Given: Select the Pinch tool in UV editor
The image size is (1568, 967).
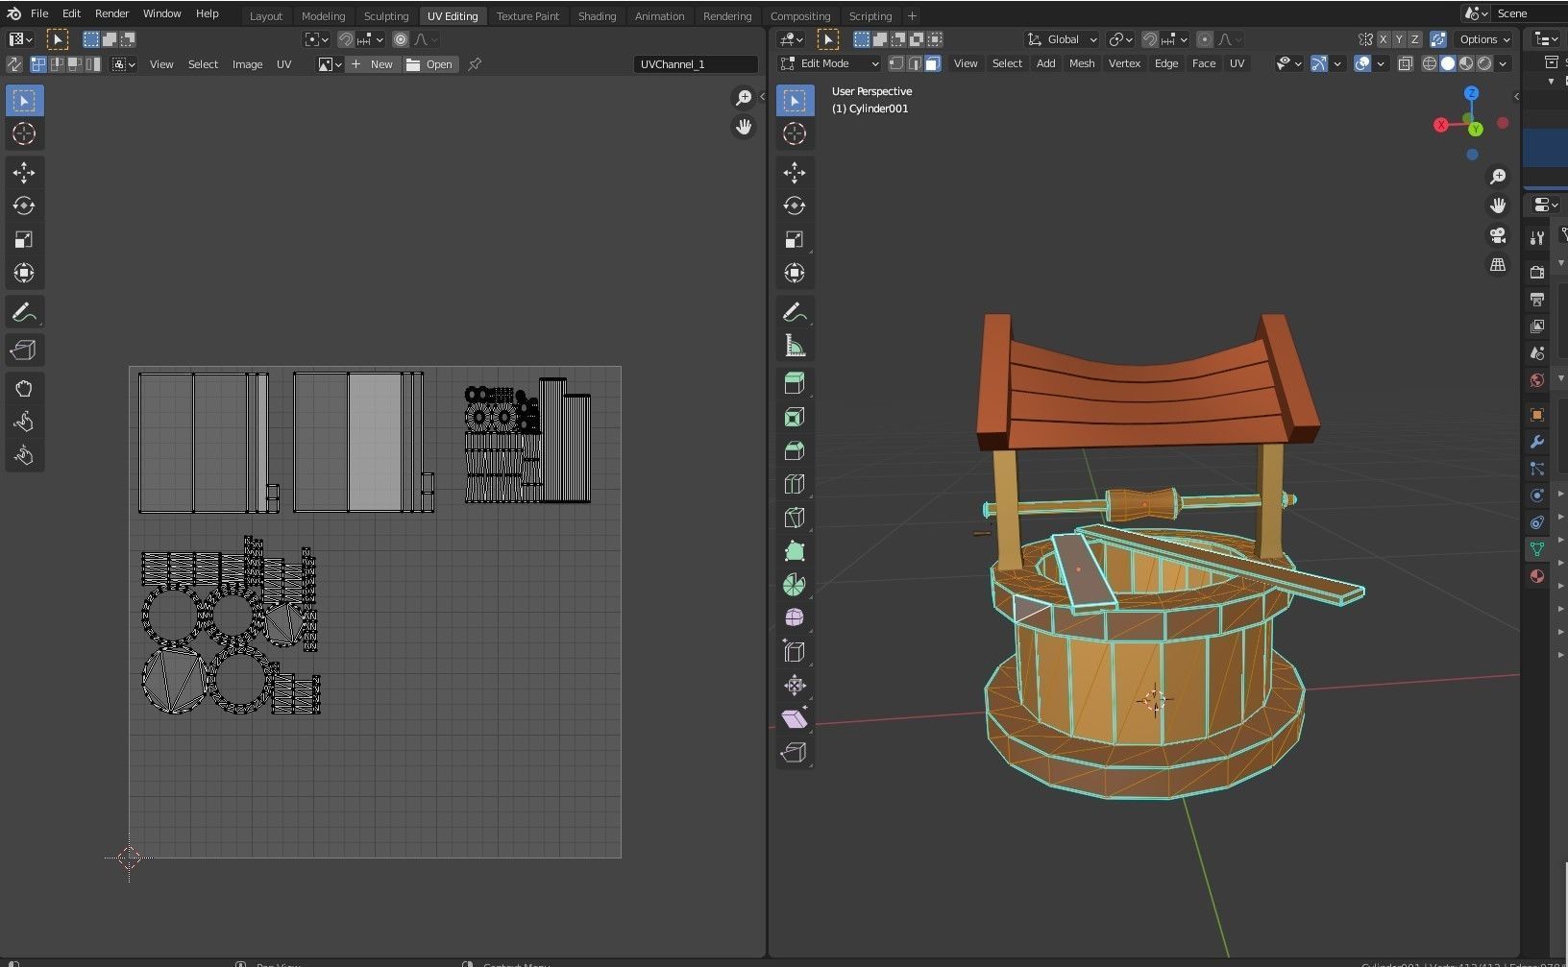Looking at the screenshot, I should (x=24, y=455).
